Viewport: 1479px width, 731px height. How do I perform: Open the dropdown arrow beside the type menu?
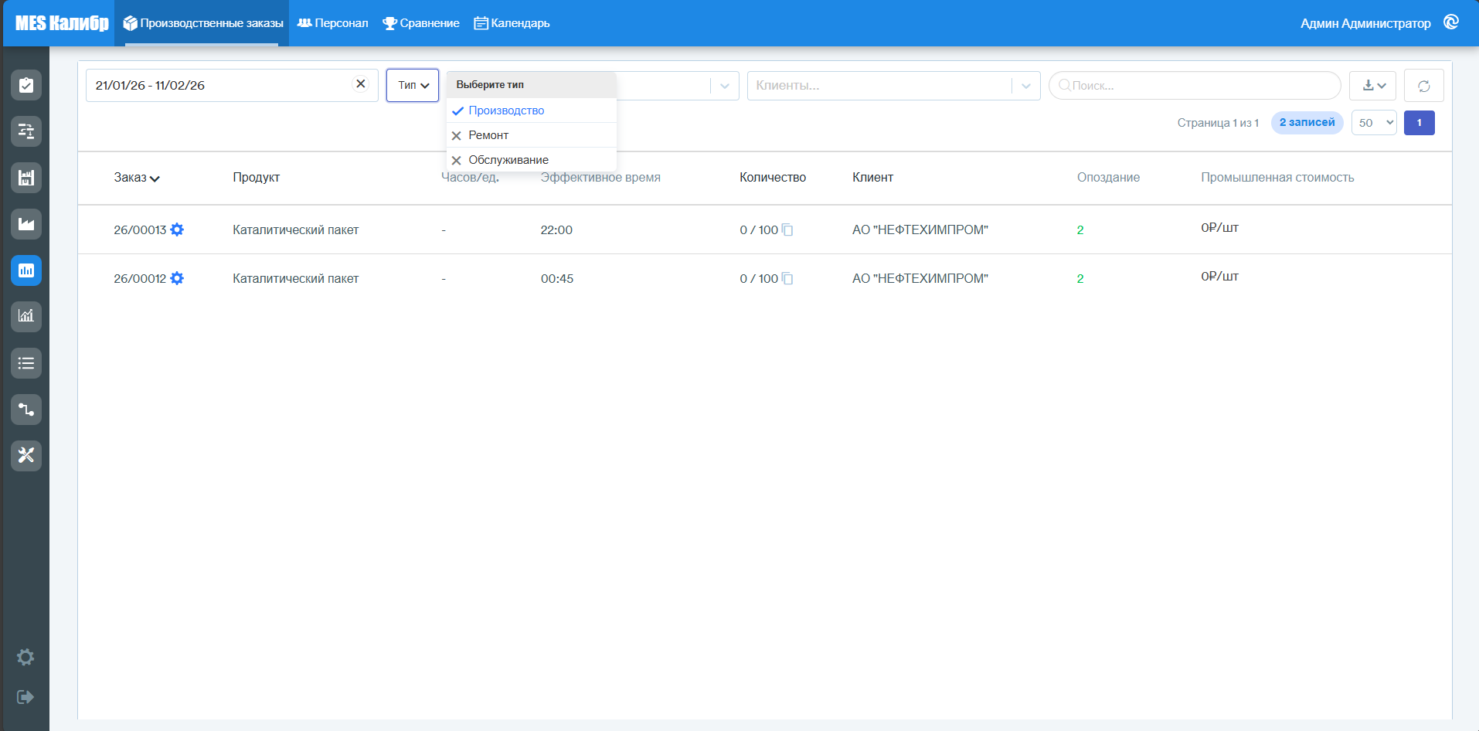click(x=725, y=86)
